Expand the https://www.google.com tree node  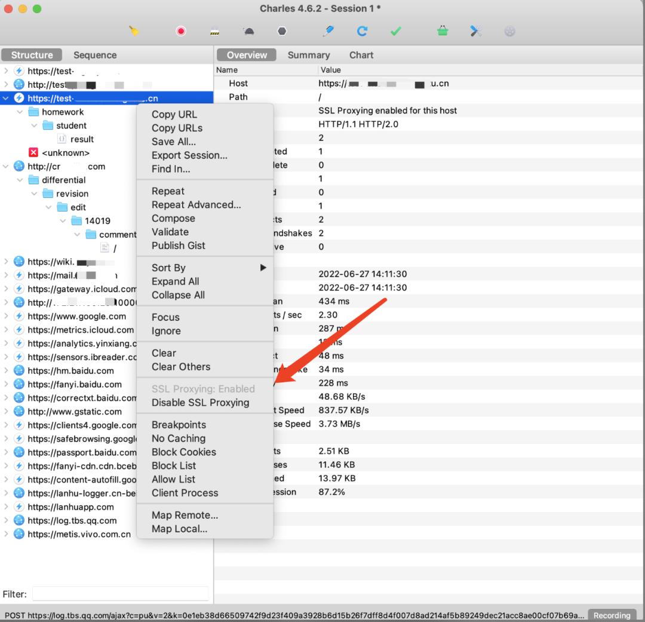6,316
